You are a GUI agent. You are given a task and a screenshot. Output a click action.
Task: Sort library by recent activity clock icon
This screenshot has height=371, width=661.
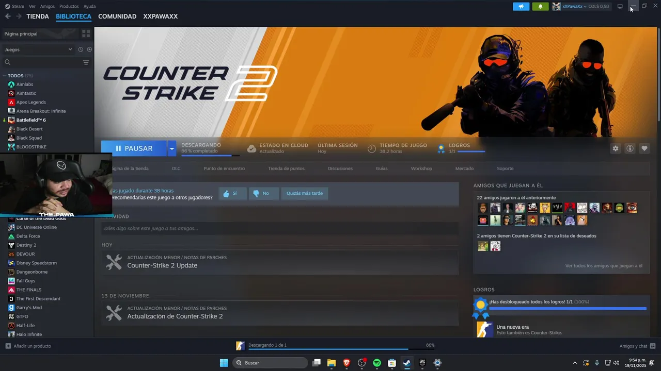click(x=81, y=49)
